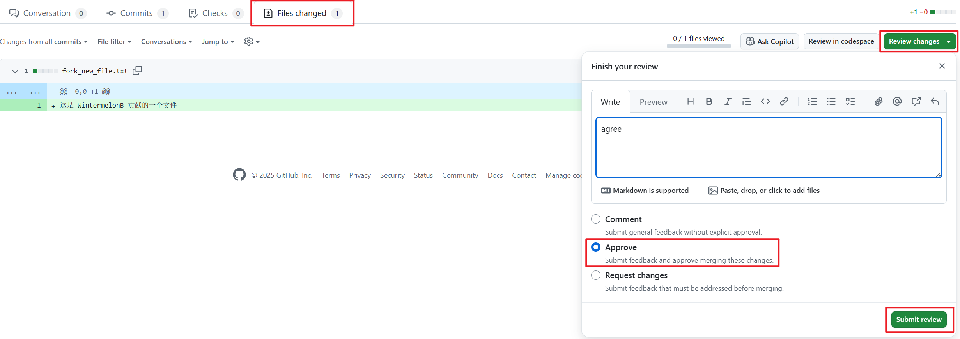960x339 pixels.
Task: Mention a user with the @ icon
Action: (897, 102)
